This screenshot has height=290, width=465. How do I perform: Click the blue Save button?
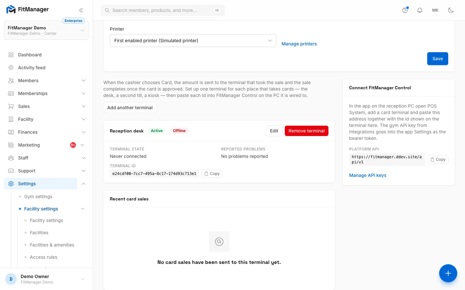tap(438, 59)
